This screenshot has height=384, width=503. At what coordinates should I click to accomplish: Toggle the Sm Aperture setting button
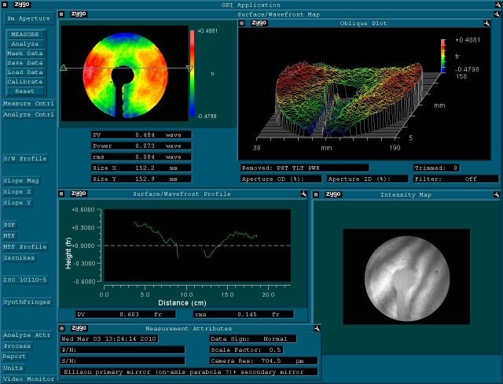[x=28, y=17]
